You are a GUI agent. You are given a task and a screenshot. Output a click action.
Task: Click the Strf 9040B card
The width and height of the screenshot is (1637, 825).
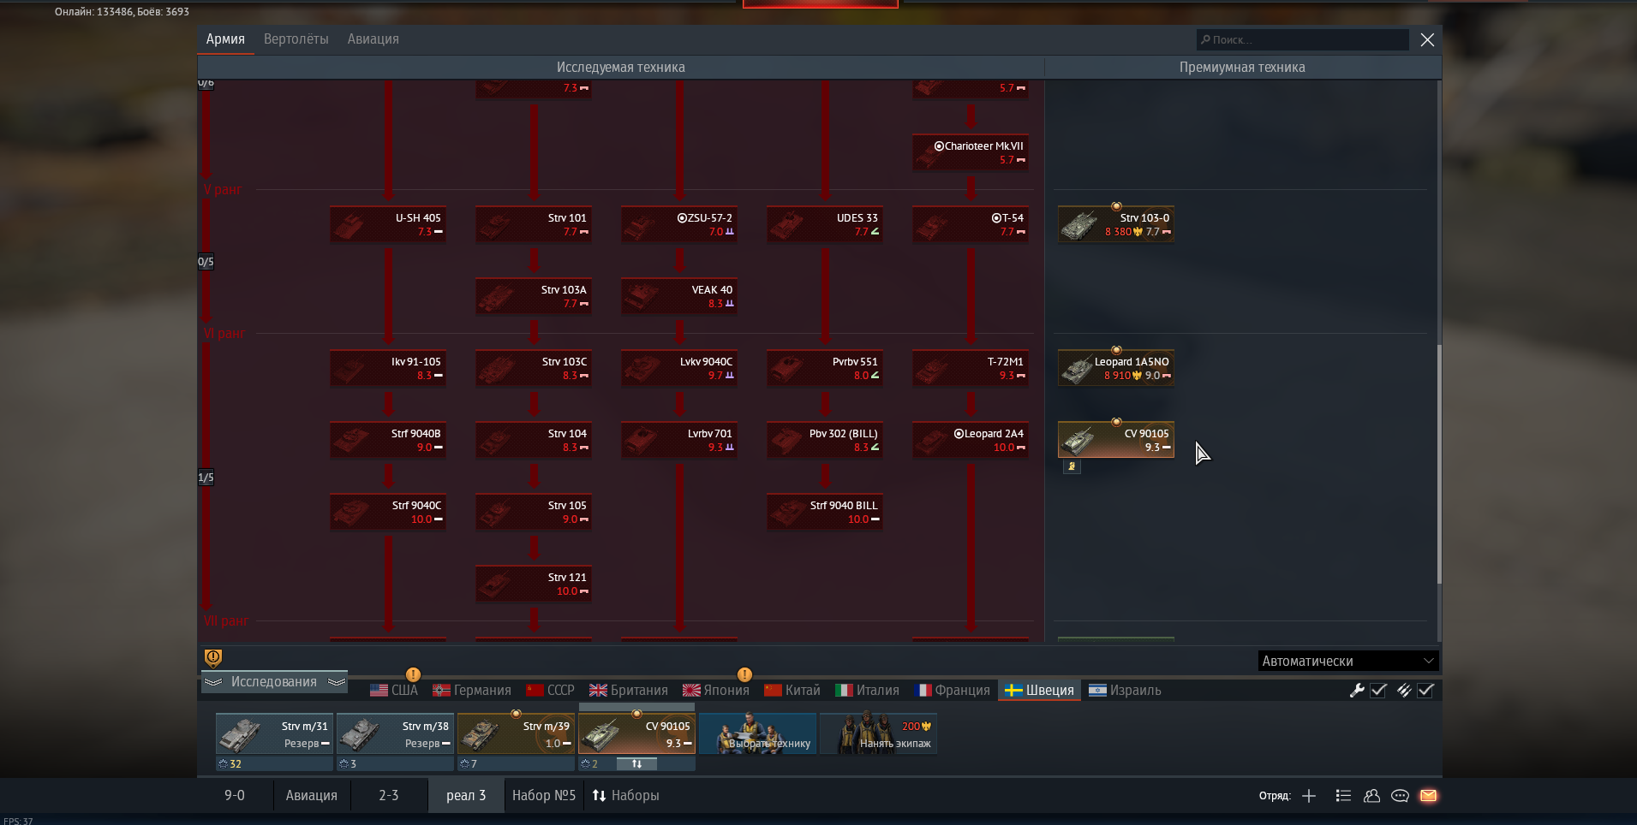click(x=388, y=440)
